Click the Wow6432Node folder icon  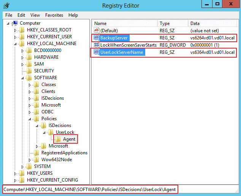tap(36, 160)
